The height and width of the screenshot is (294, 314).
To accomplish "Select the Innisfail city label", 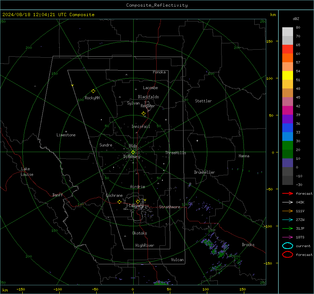I will 141,127.
